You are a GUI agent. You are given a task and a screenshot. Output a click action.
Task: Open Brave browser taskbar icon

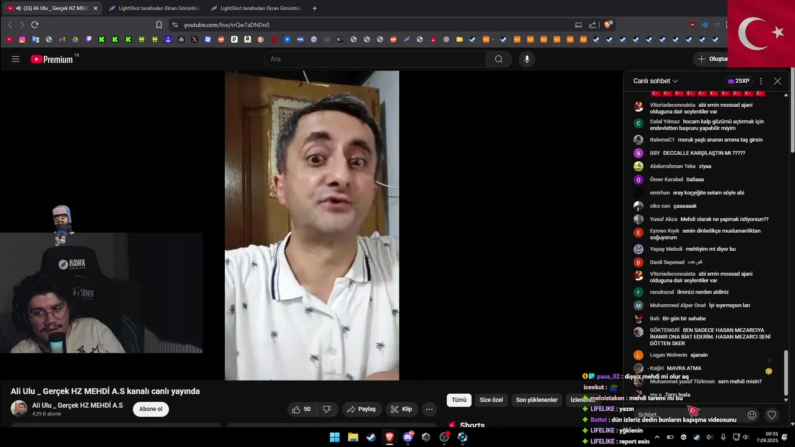389,437
